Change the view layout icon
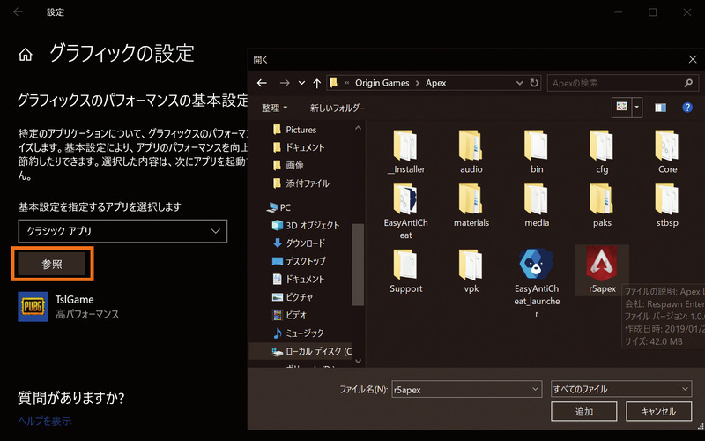The width and height of the screenshot is (705, 441). (x=622, y=107)
